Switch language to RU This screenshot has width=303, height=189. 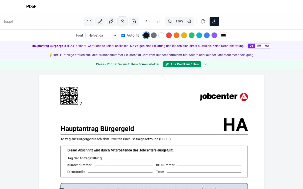[x=259, y=46]
